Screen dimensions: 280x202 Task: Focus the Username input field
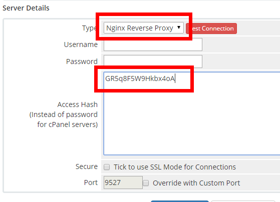153,44
